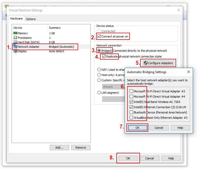Select the Memory device icon
Image resolution: width=198 pixels, height=171 pixels.
(15, 33)
